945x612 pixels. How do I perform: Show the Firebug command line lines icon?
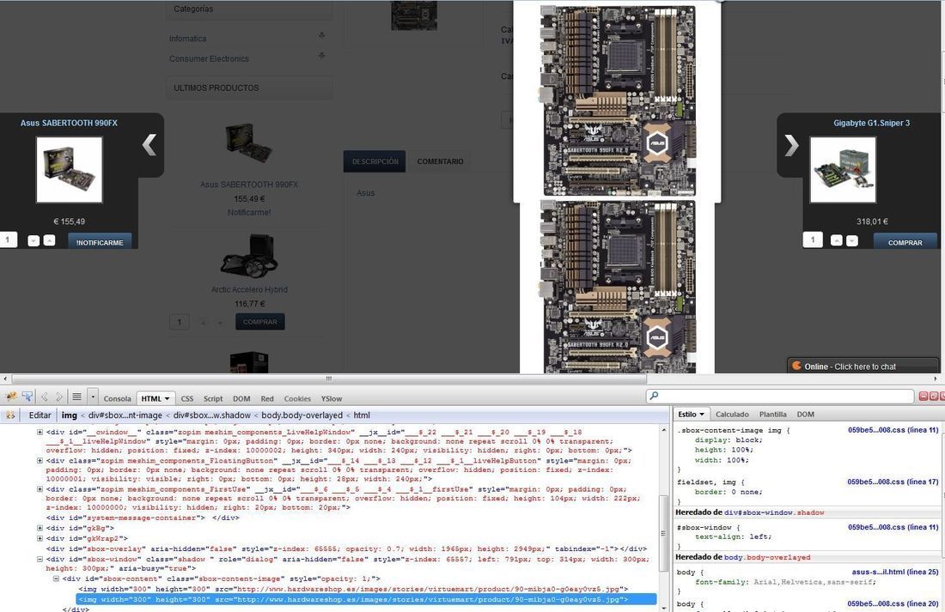pyautogui.click(x=76, y=397)
